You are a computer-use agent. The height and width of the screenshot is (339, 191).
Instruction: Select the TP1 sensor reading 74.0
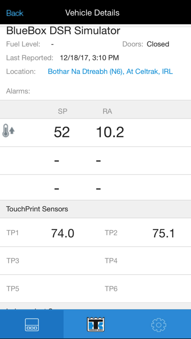point(63,233)
